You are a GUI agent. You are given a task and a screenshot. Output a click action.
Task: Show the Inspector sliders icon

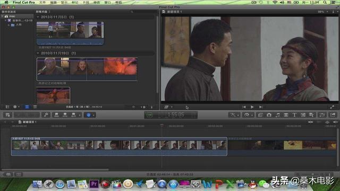coord(322,115)
